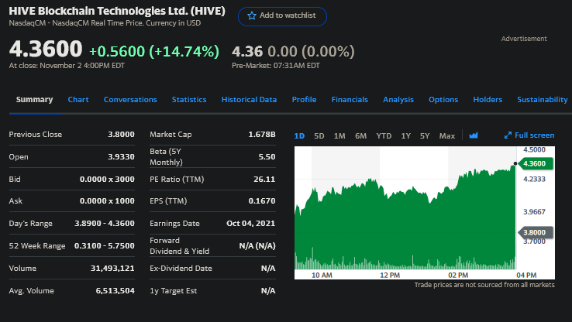Click the PE Ratio value 26.11

point(264,180)
